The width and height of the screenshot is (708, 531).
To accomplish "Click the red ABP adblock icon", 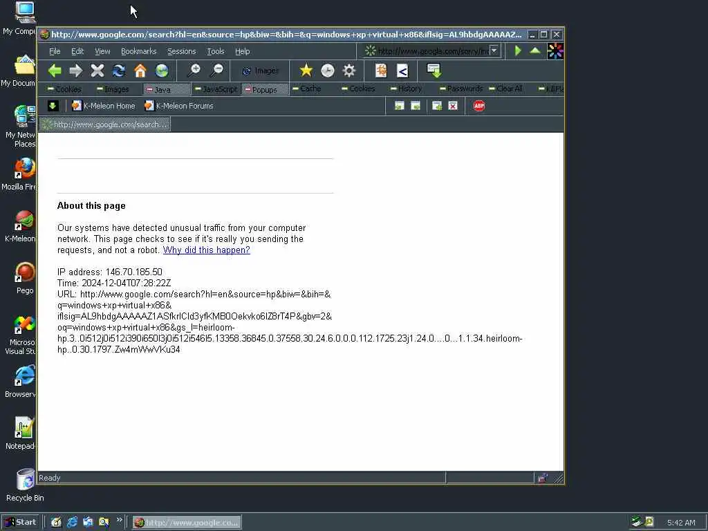I will click(479, 106).
